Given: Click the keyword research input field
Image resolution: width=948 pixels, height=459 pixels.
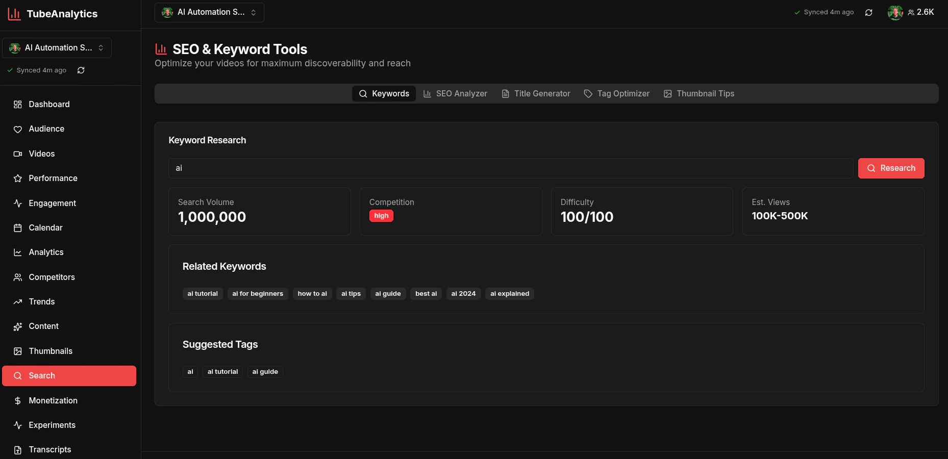Looking at the screenshot, I should coord(510,168).
